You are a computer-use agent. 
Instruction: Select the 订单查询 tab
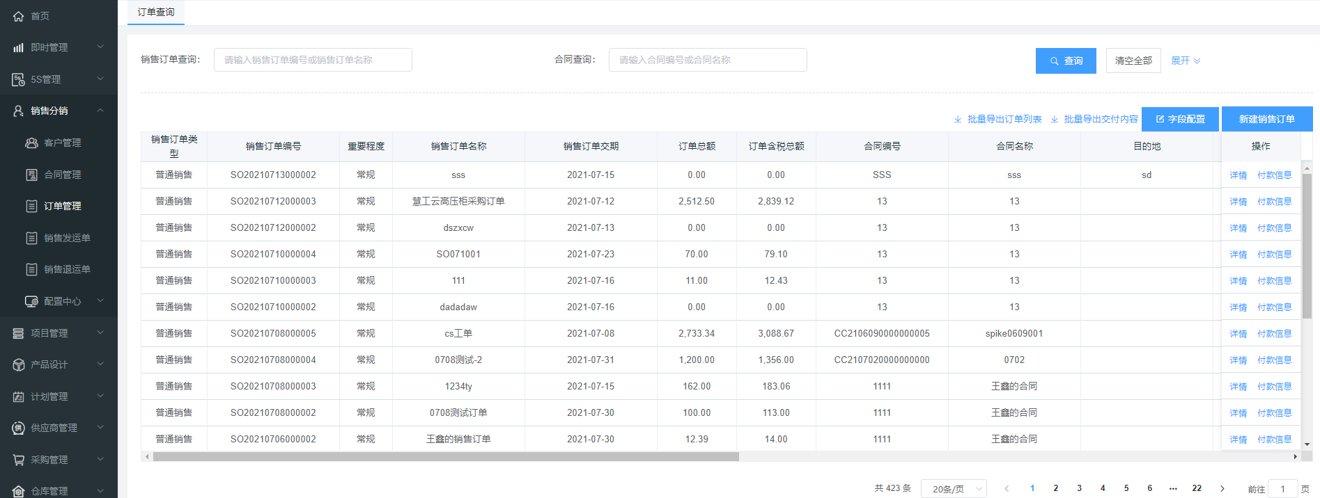pyautogui.click(x=156, y=13)
